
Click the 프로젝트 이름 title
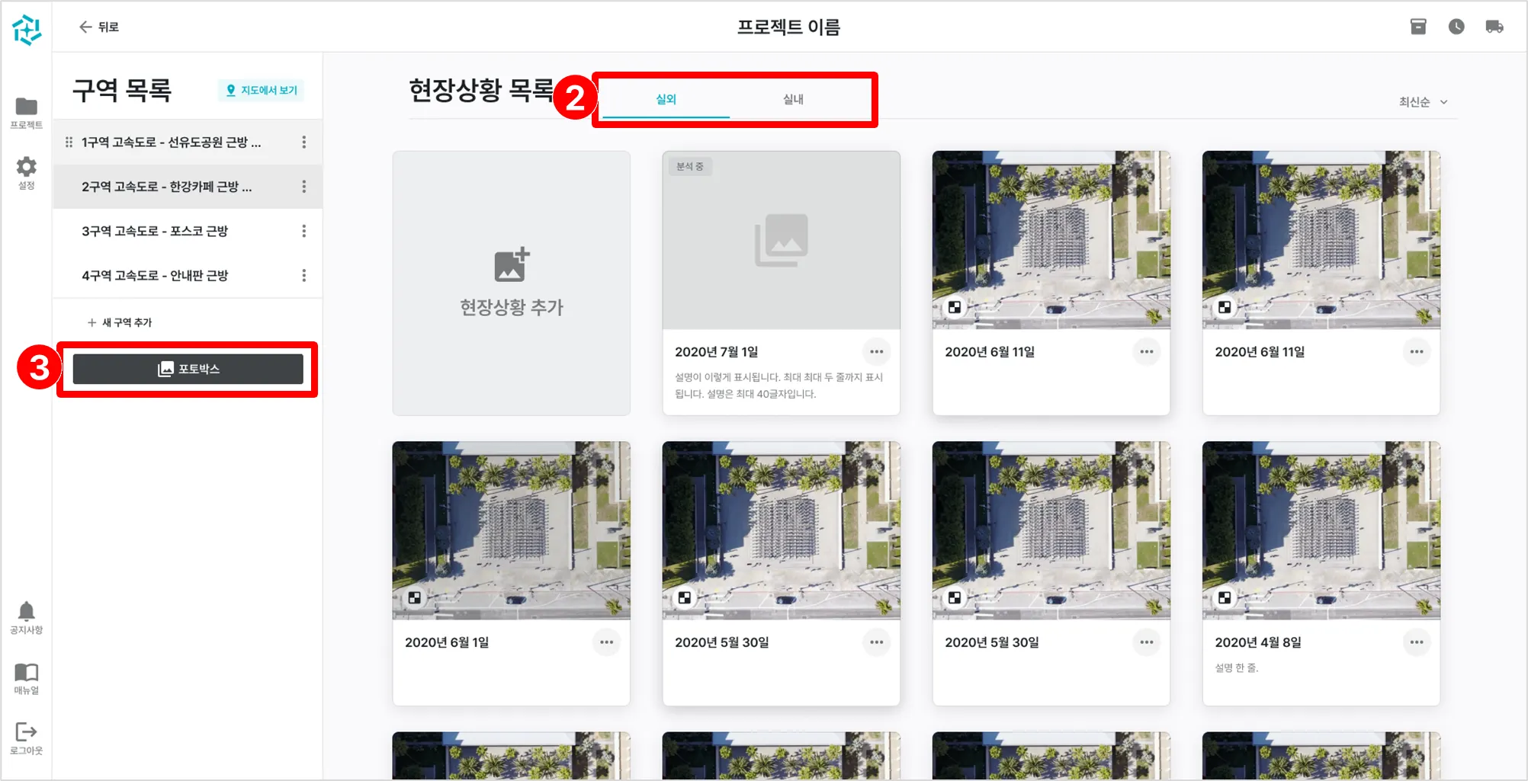(x=788, y=27)
